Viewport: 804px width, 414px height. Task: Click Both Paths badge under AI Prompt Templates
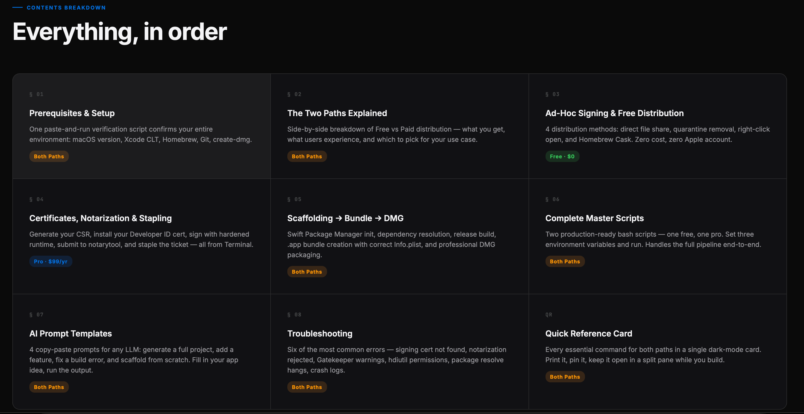tap(49, 387)
